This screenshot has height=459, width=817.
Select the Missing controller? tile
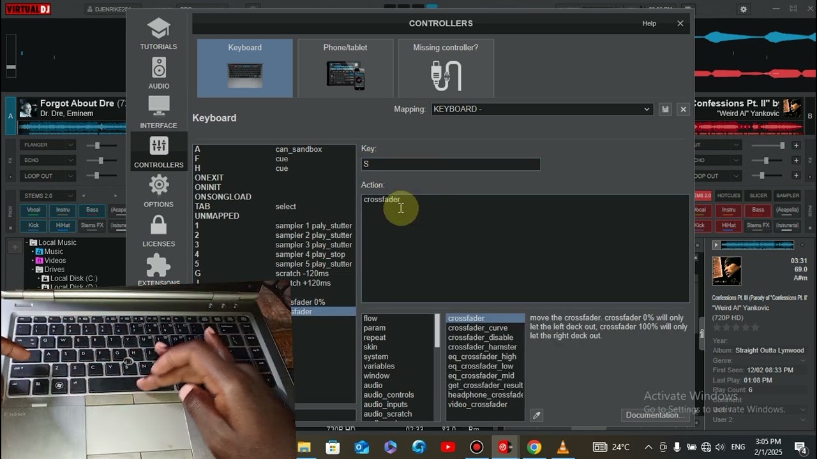446,68
